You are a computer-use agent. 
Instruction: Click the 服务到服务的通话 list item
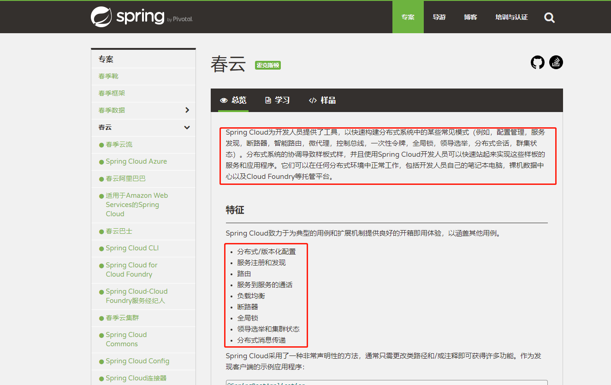point(265,285)
